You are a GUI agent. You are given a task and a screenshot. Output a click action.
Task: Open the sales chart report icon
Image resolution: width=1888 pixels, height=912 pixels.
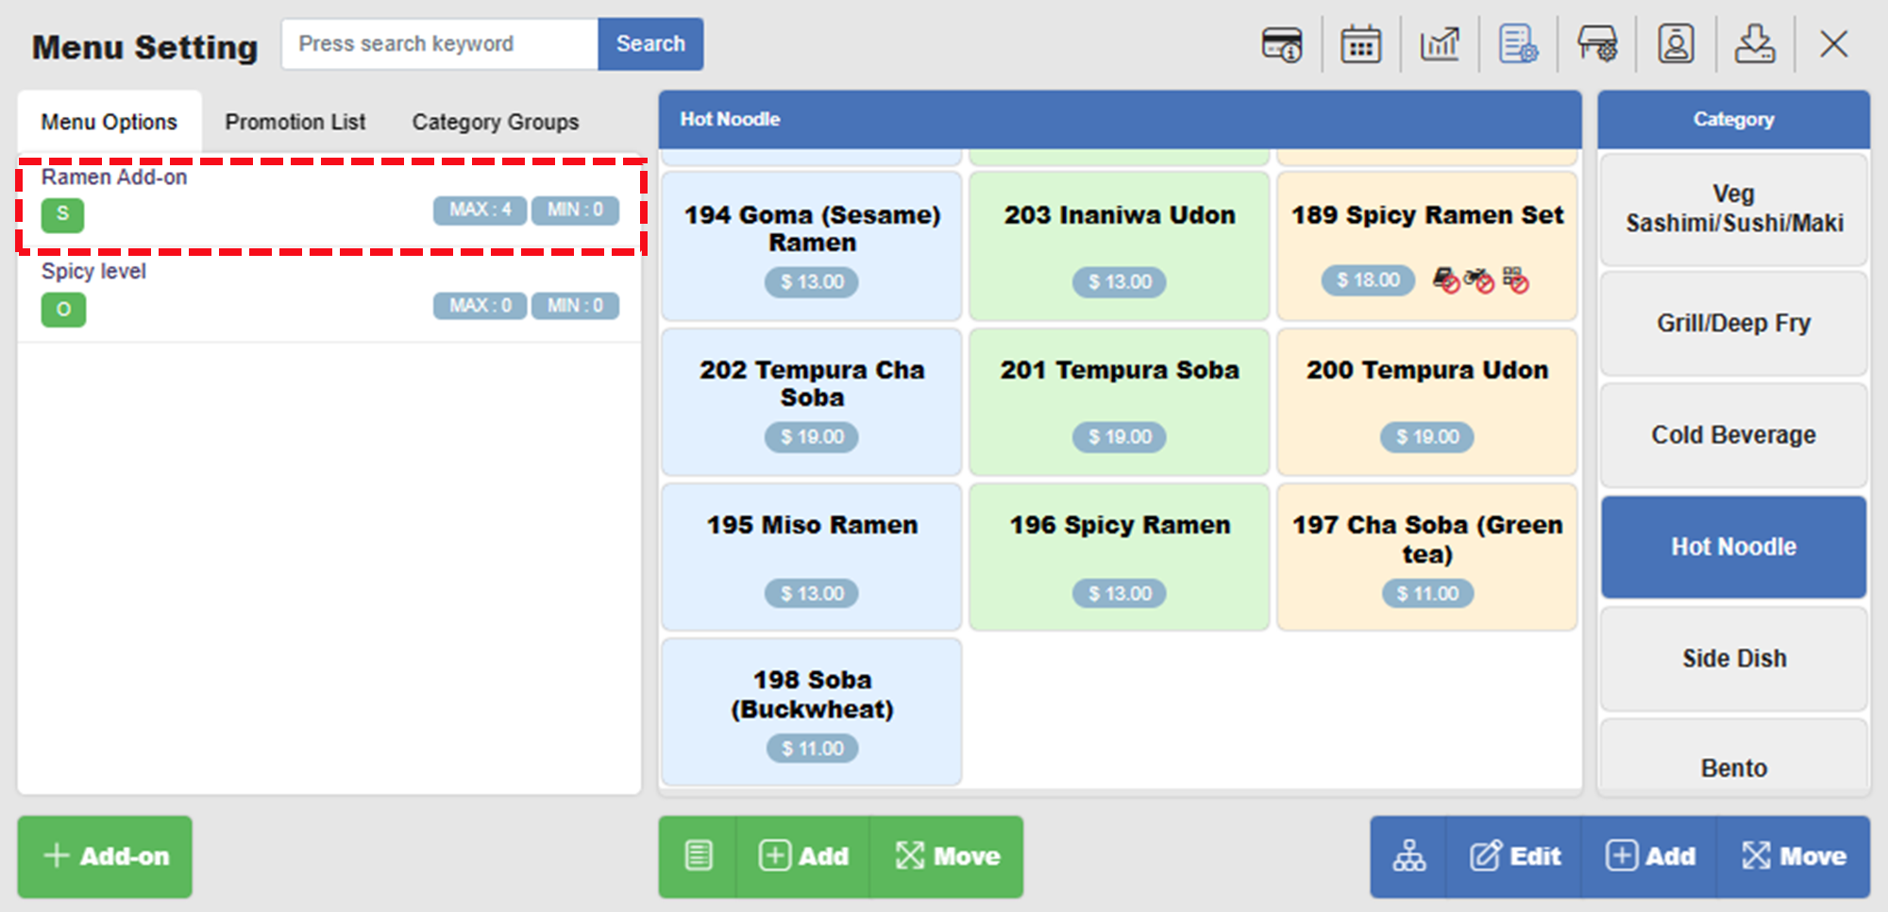pos(1440,44)
